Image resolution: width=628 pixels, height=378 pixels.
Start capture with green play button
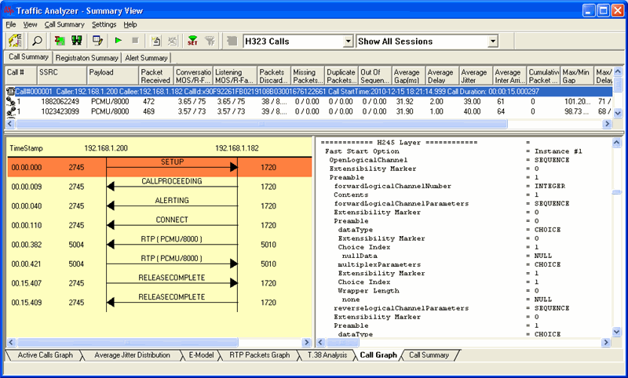point(119,41)
